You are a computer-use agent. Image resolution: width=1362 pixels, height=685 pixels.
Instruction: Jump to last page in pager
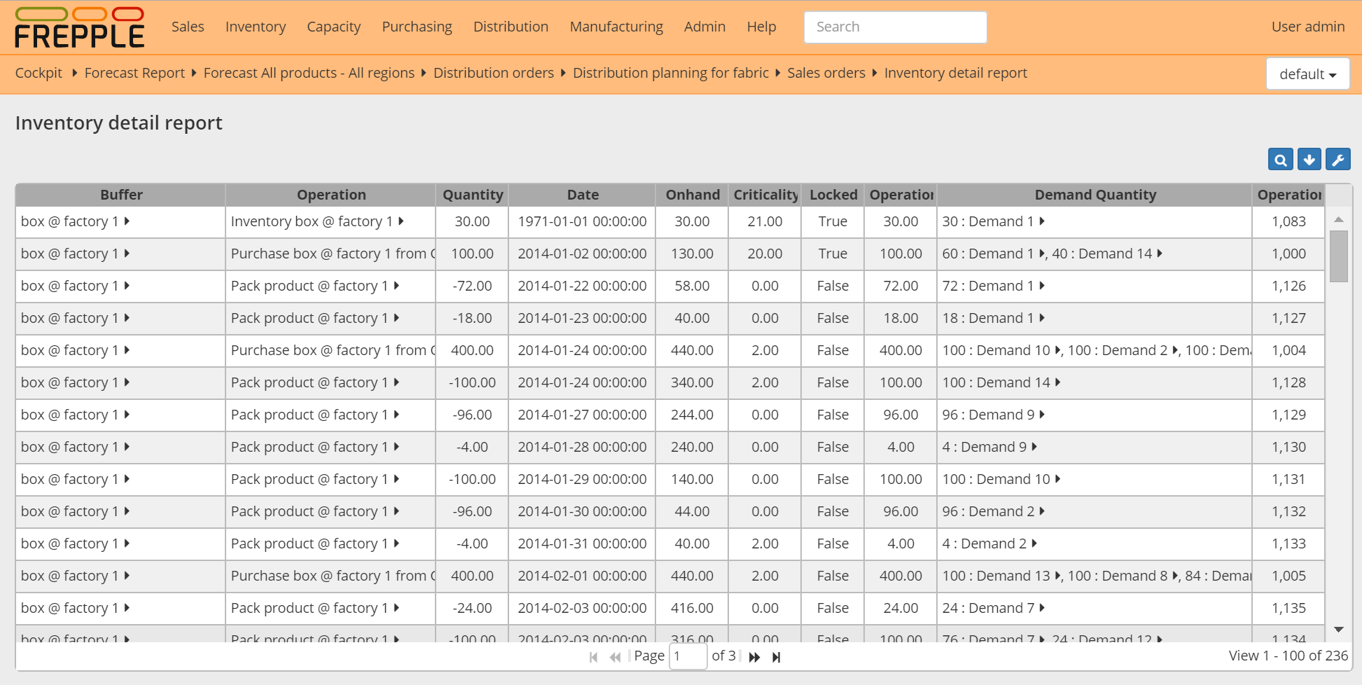click(x=776, y=657)
